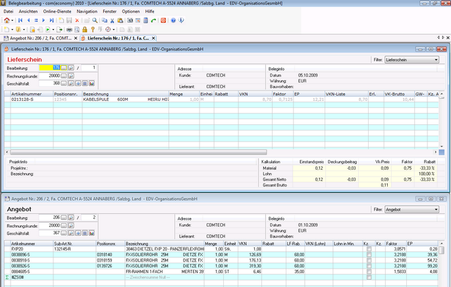This screenshot has height=287, width=451.
Task: Click Lieferschein table horizontal scrollbar
Action: (x=139, y=152)
